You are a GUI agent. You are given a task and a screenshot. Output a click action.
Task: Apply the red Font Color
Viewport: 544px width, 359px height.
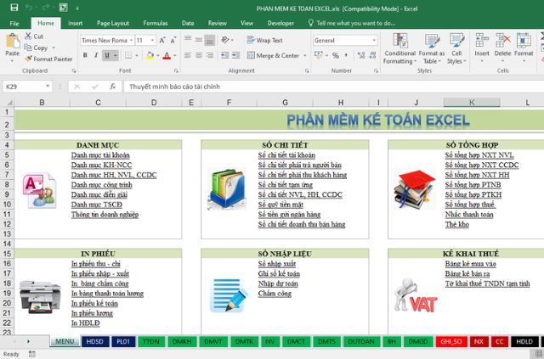167,55
